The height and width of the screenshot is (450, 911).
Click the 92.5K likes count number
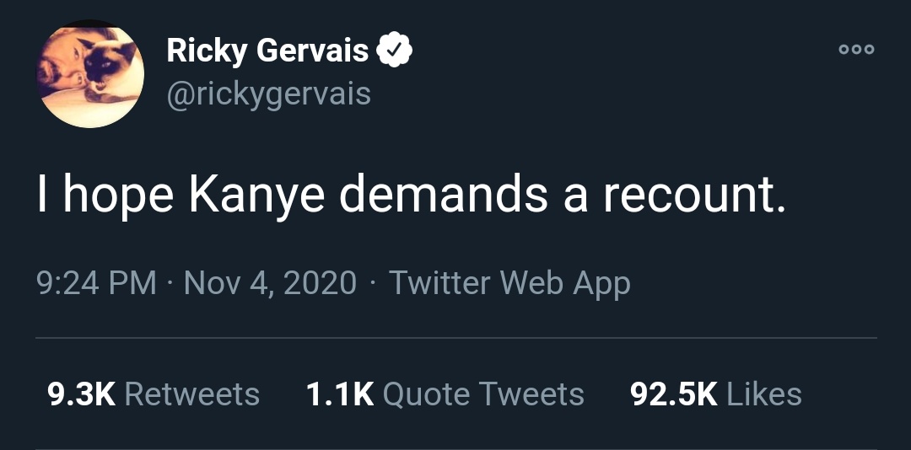674,394
